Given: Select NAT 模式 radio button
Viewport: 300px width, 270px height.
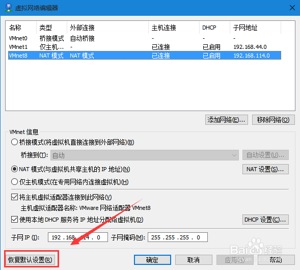Looking at the screenshot, I should point(15,169).
